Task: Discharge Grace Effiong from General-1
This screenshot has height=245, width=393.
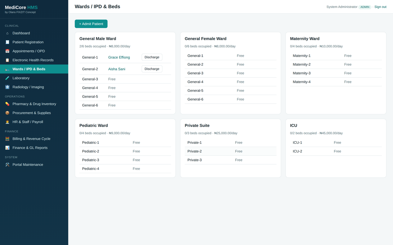Action: click(x=152, y=57)
